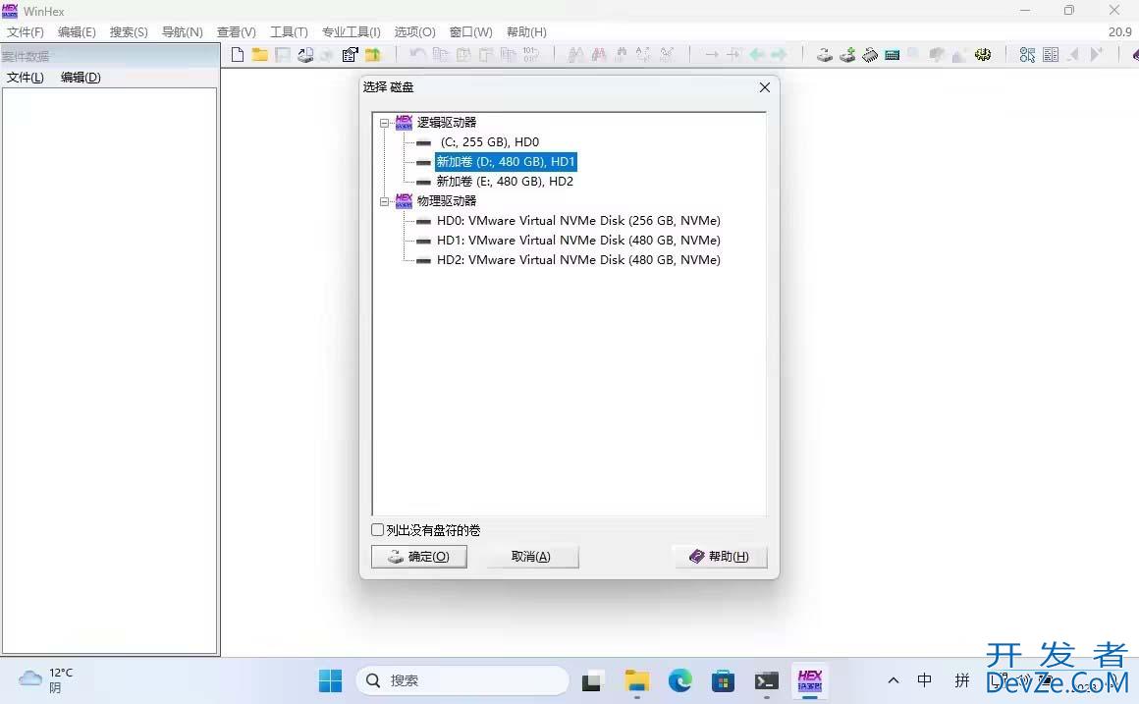Open the Terminal taskbar icon

766,680
